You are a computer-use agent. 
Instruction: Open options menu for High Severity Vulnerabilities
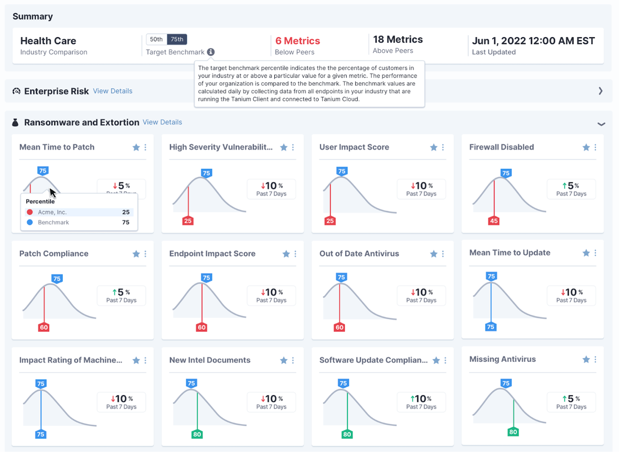[293, 147]
